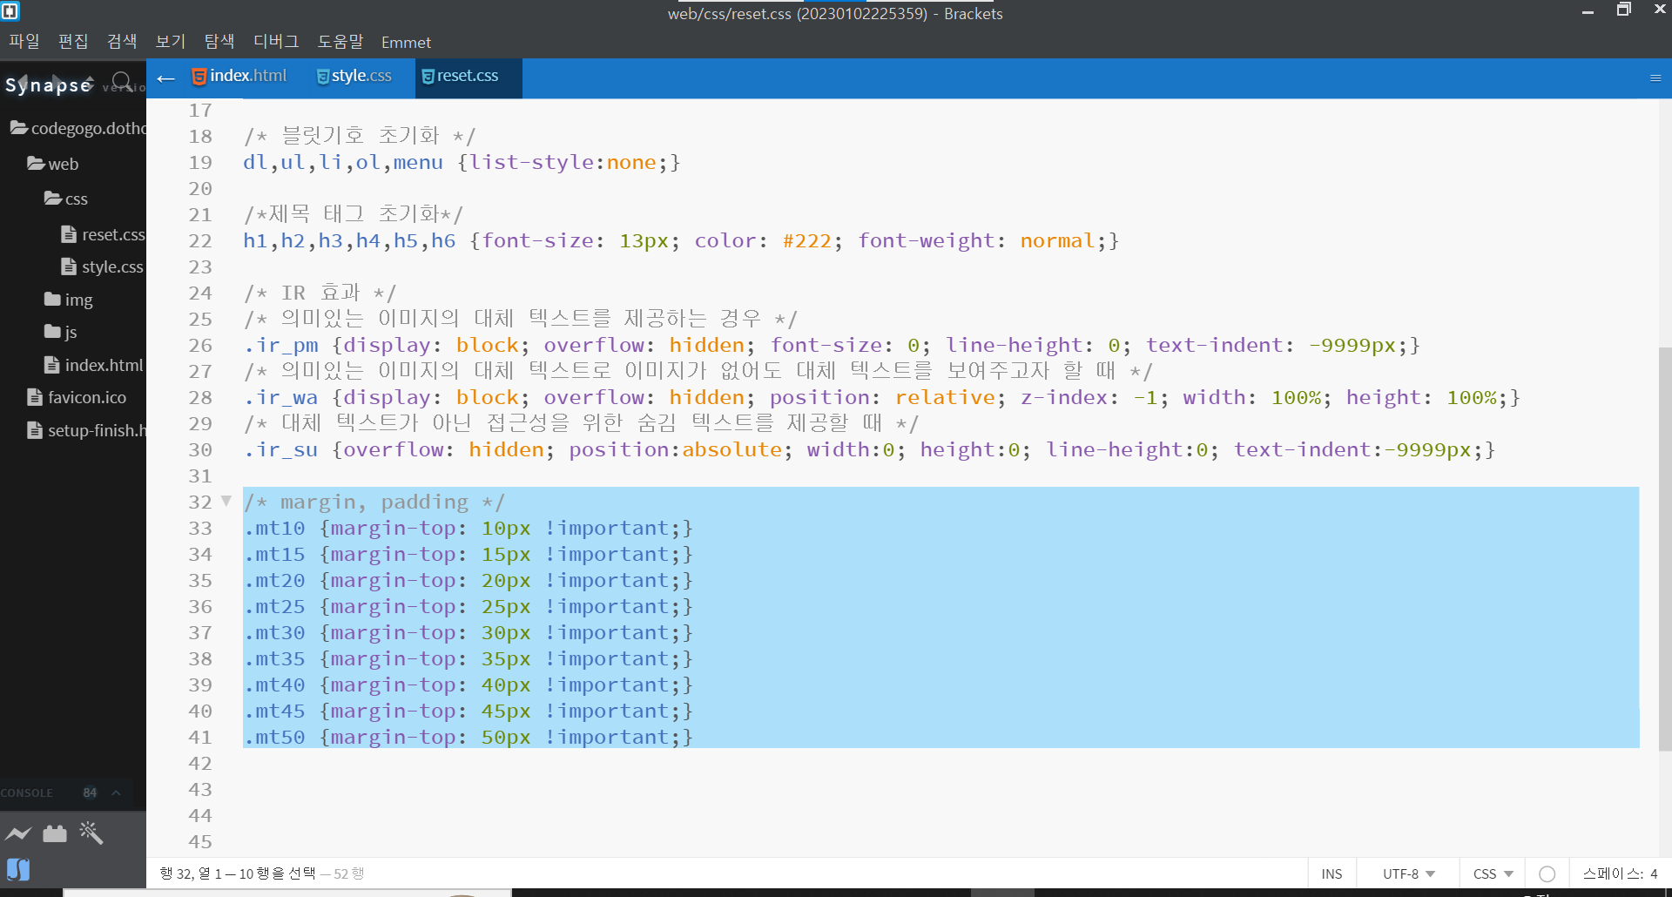Click the Live Preview lightning icon

coord(18,834)
